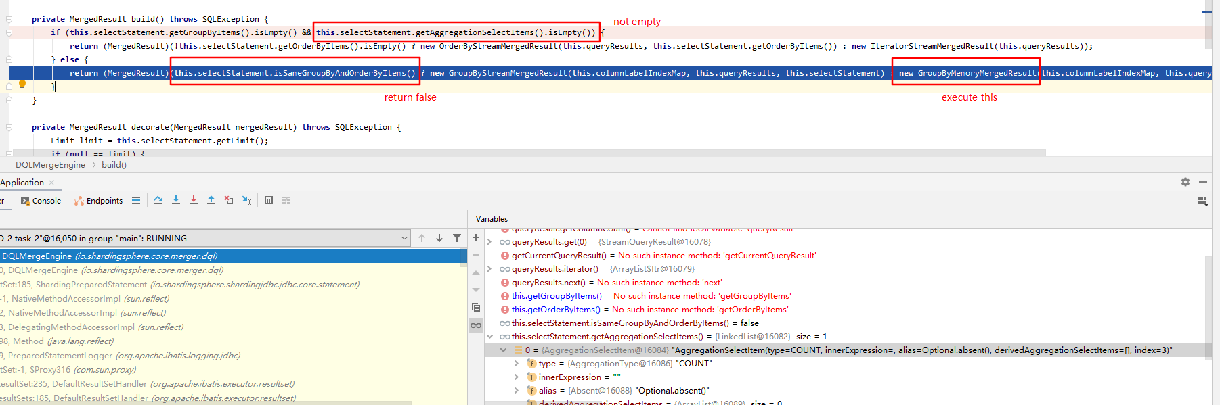Move the watch up in the Variables sidebar
This screenshot has height=405, width=1220.
[x=476, y=272]
